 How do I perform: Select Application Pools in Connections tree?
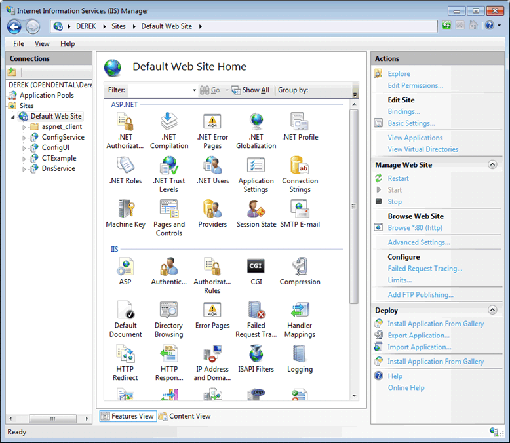click(47, 95)
